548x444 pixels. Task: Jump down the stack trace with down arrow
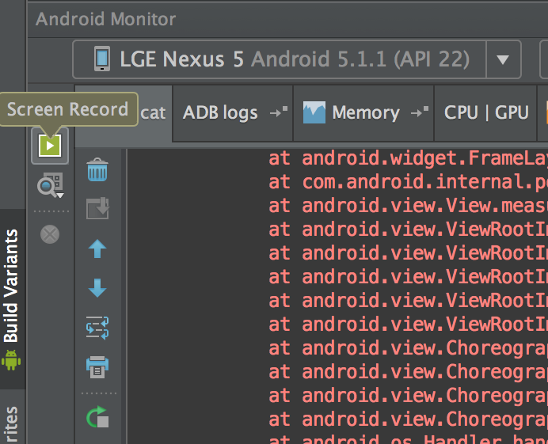click(97, 288)
